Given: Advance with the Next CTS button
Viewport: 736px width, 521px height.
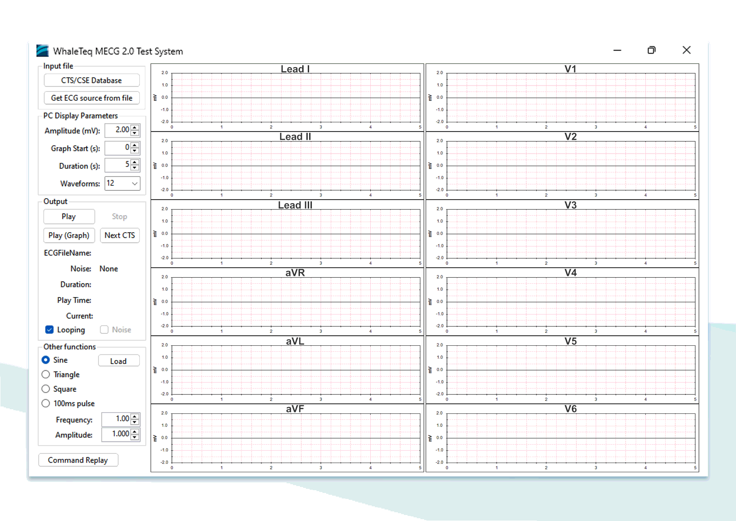Looking at the screenshot, I should [x=120, y=235].
